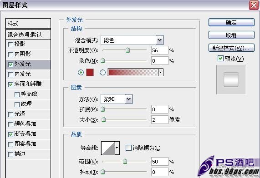
Task: Click the 不透明度 opacity slider handle
Action: (127, 50)
